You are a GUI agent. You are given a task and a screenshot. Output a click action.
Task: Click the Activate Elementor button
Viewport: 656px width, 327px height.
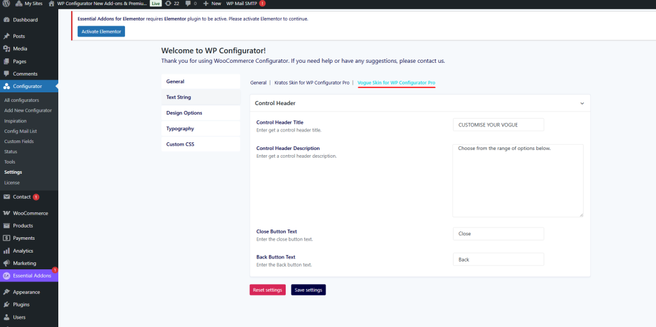[101, 31]
